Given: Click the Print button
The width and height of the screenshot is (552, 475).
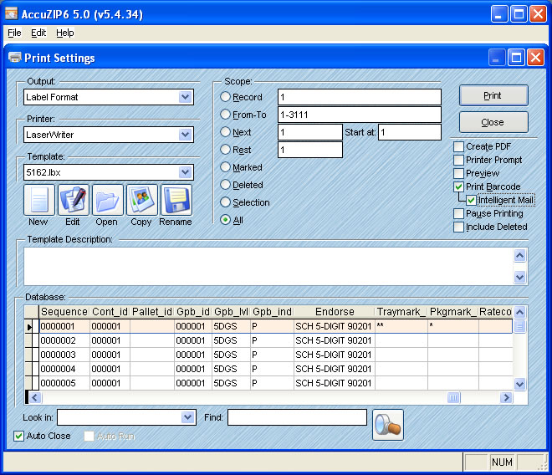Looking at the screenshot, I should point(493,95).
